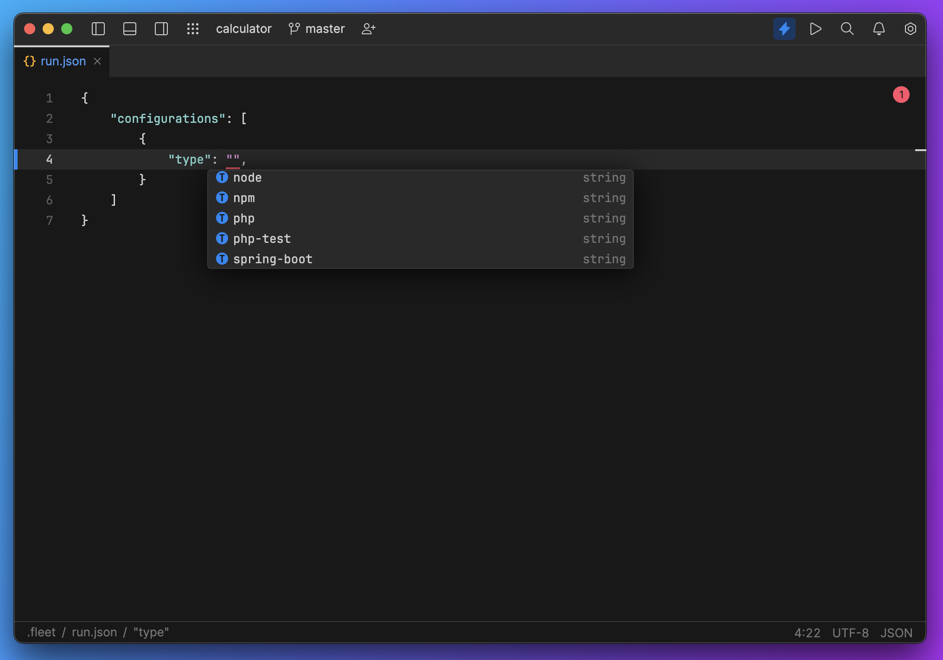Viewport: 943px width, 660px height.
Task: Close the run.json tab
Action: click(97, 61)
